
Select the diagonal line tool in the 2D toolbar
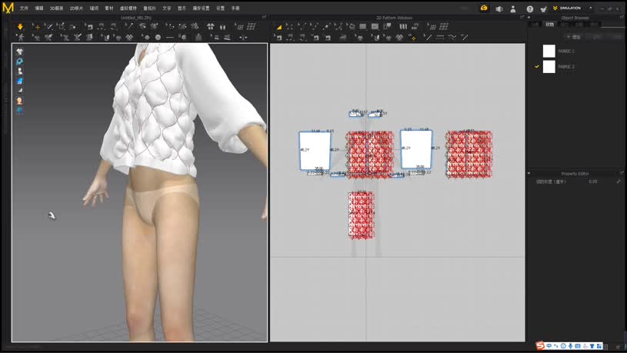[428, 38]
